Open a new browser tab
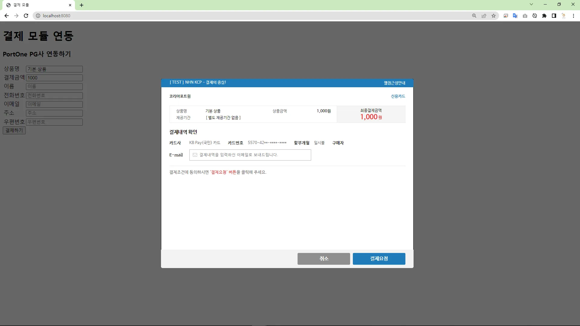Screen dimensions: 580x326 [82, 5]
